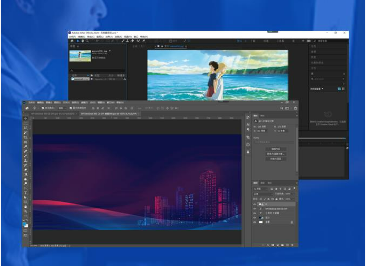Select the Brush tool in Photoshop's toolbar
The image size is (366, 266).
[x=25, y=156]
